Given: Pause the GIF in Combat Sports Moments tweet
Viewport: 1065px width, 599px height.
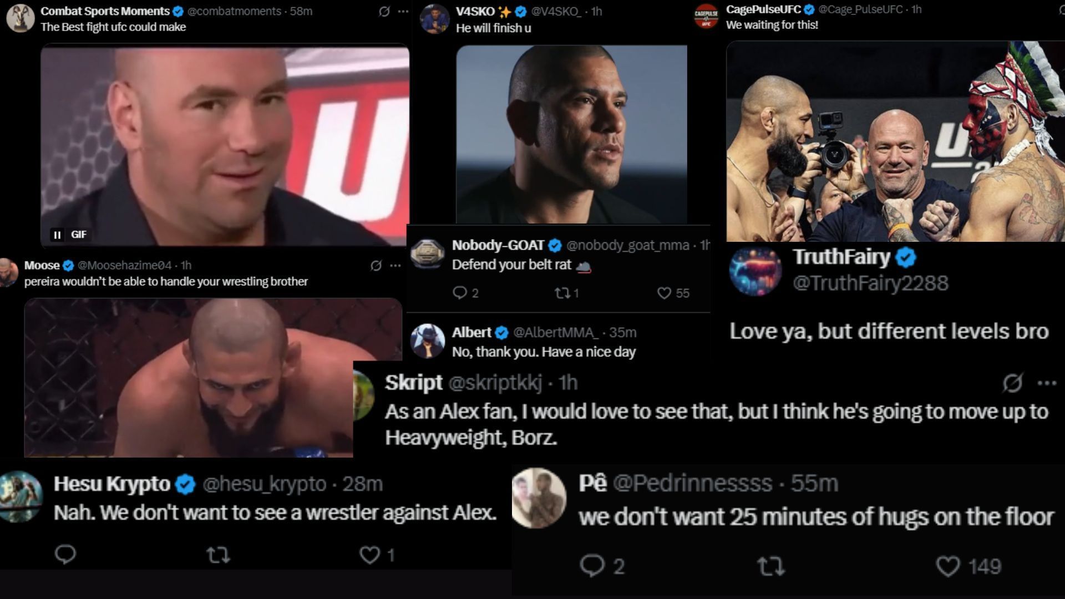Looking at the screenshot, I should tap(57, 235).
